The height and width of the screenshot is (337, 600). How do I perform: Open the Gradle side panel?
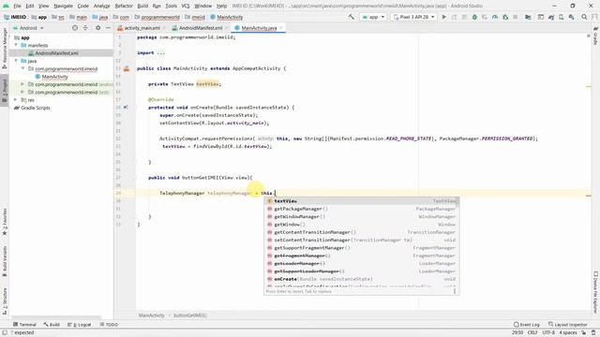(596, 36)
